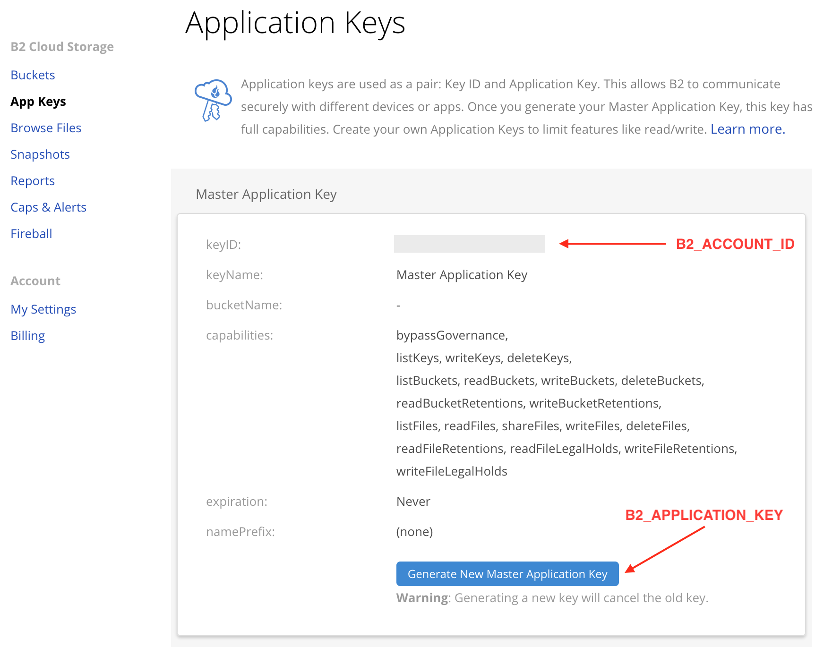Click the listFiles, readFiles capabilities line

[543, 426]
